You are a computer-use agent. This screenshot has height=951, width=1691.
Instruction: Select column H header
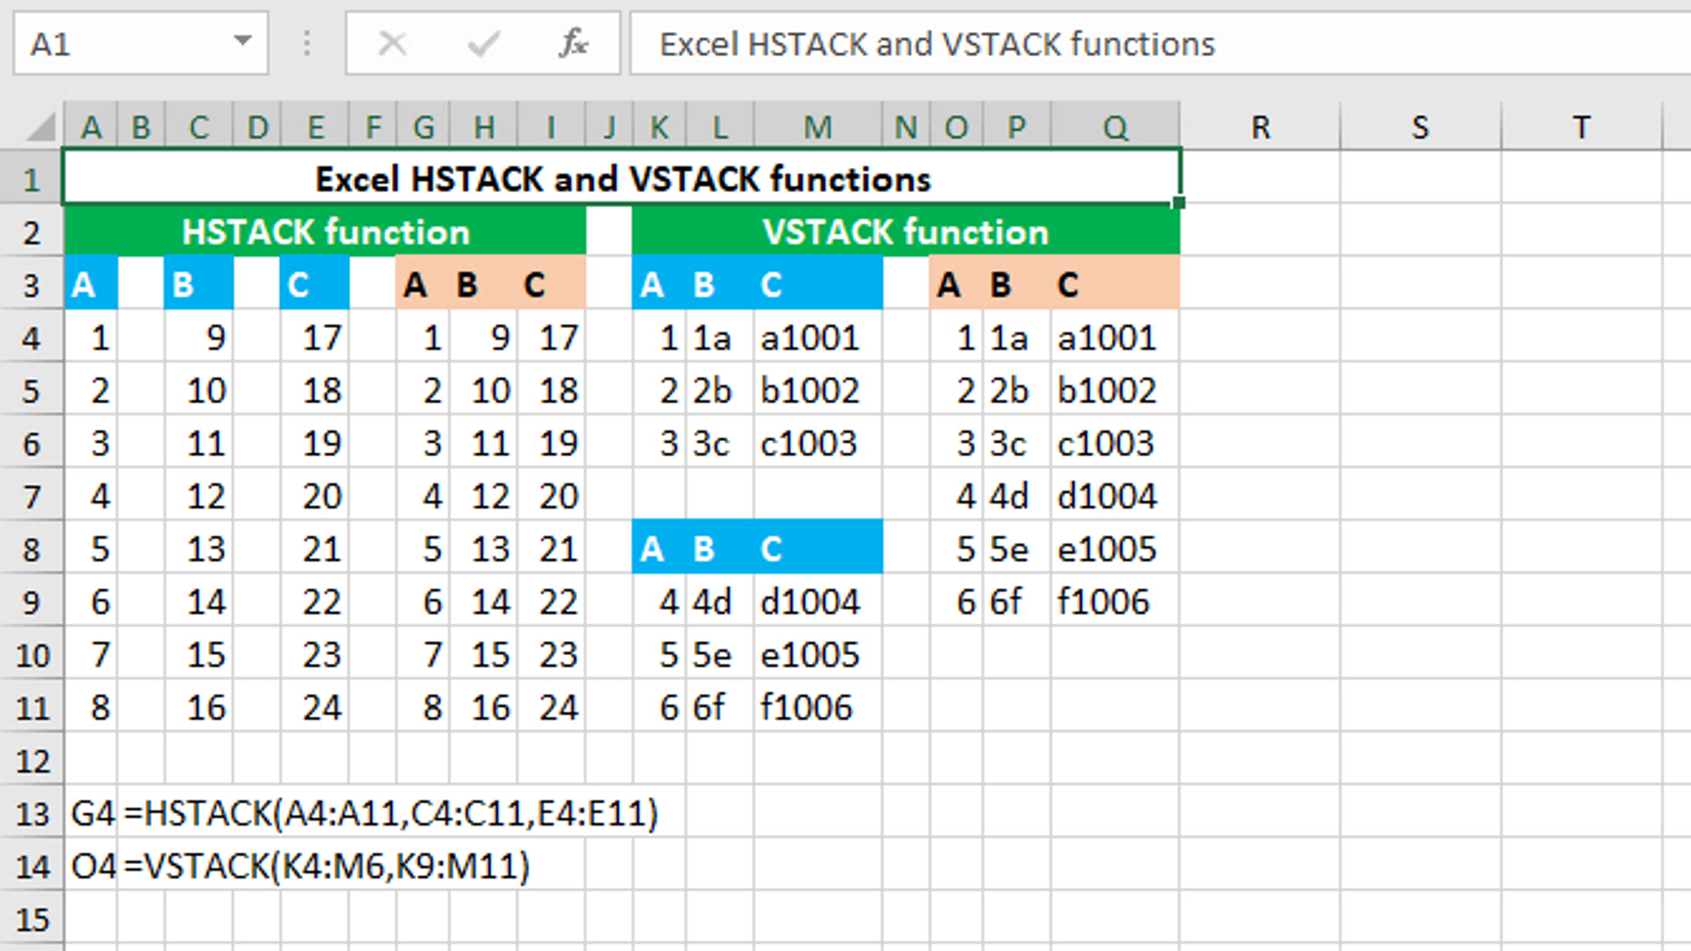[484, 128]
